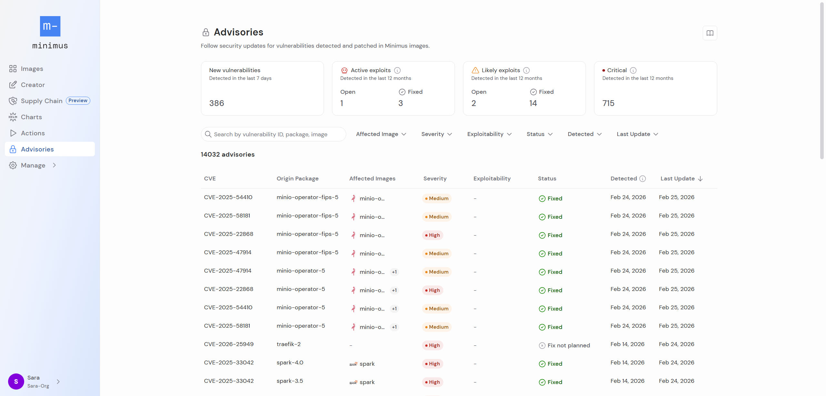Open the Exploitability filter dropdown
The image size is (826, 396).
coord(489,134)
